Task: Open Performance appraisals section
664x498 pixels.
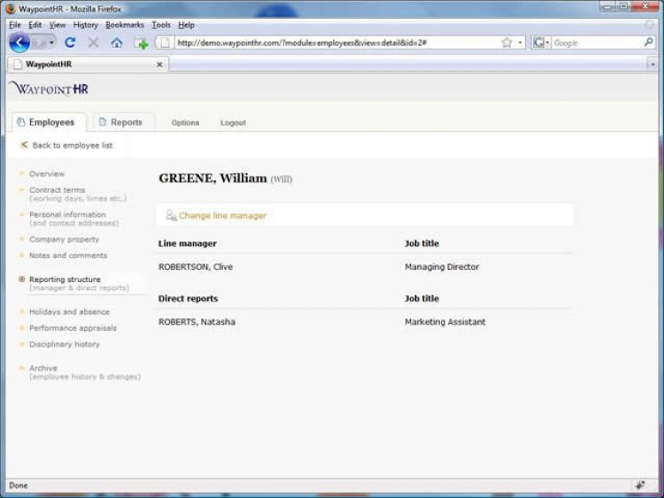Action: point(73,328)
